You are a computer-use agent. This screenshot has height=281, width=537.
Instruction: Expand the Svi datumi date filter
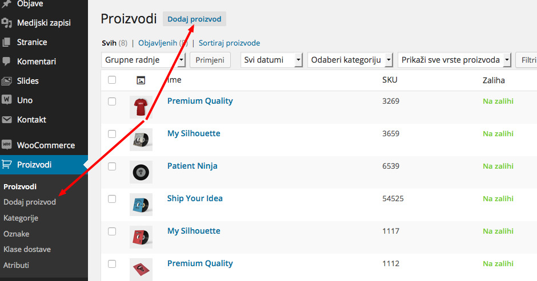pos(271,60)
